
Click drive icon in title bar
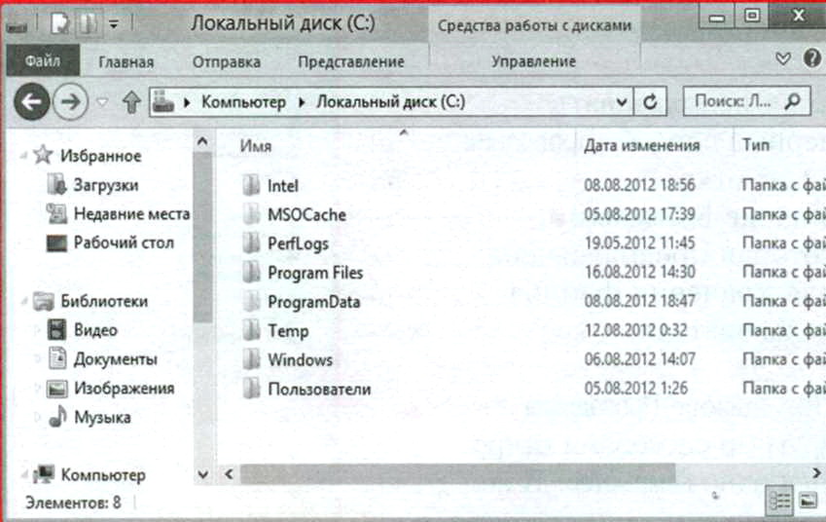17,25
